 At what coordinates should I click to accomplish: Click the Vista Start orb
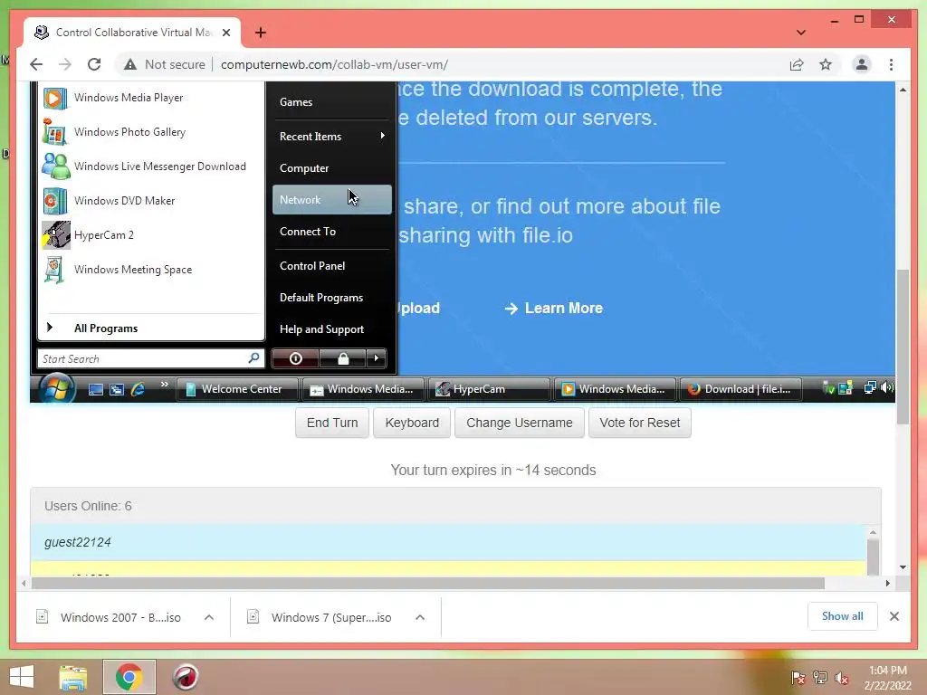57,389
